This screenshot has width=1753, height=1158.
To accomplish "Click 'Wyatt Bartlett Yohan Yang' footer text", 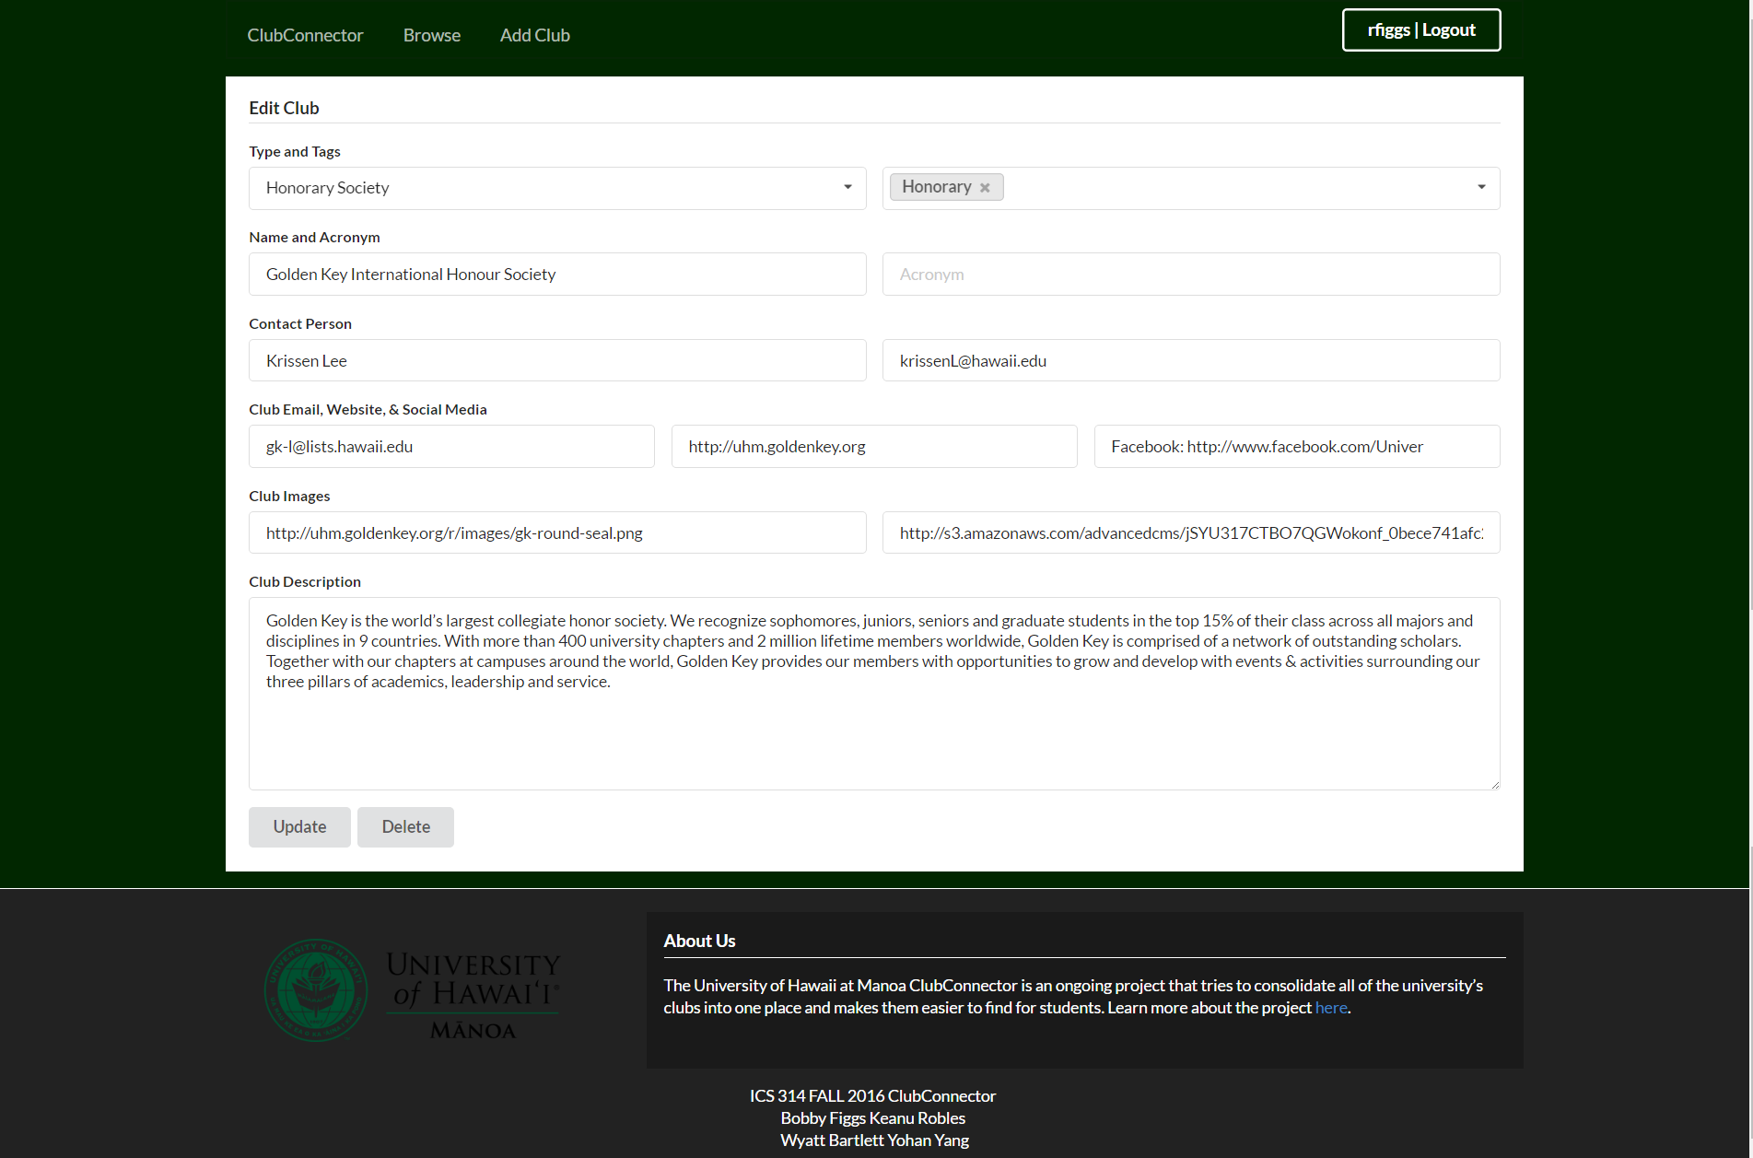I will click(874, 1140).
